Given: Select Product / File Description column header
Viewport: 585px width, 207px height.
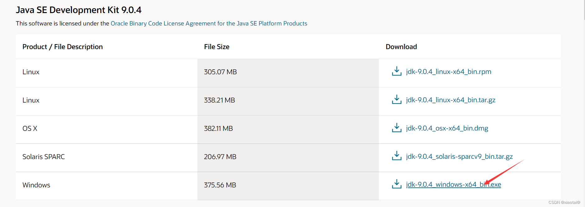Looking at the screenshot, I should tap(63, 47).
